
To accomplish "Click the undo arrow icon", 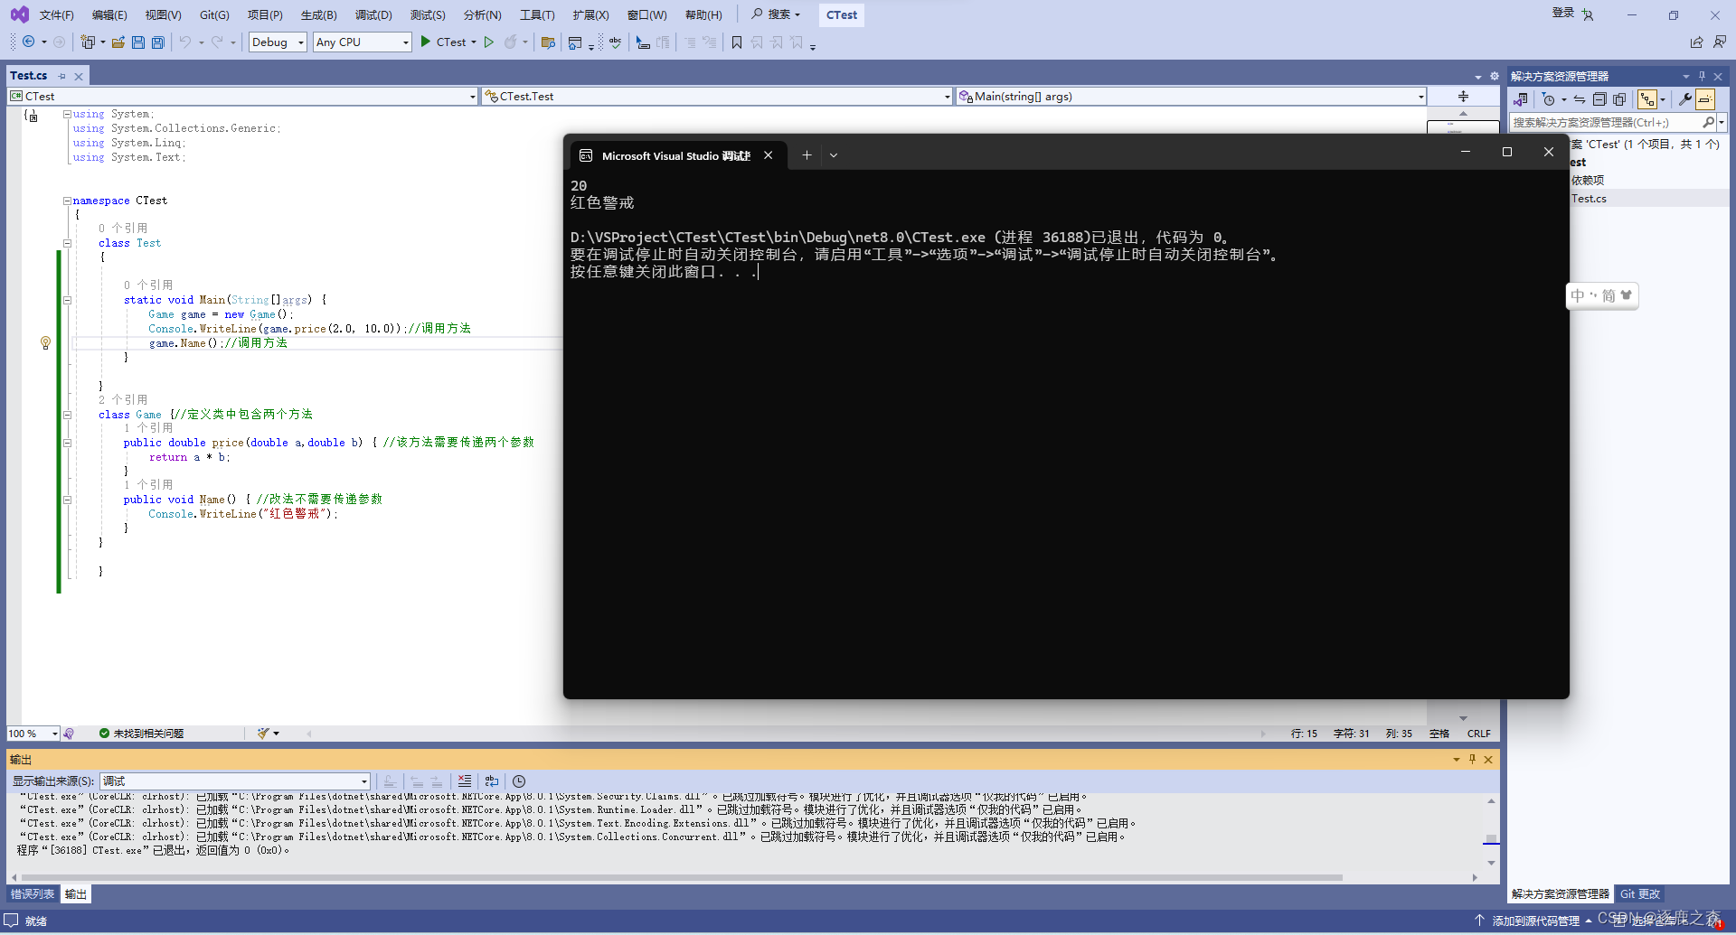I will click(185, 42).
